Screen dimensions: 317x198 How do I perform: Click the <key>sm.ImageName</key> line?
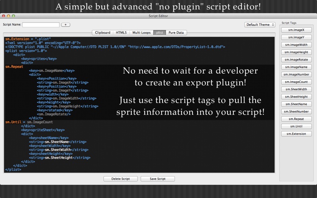click(52, 71)
